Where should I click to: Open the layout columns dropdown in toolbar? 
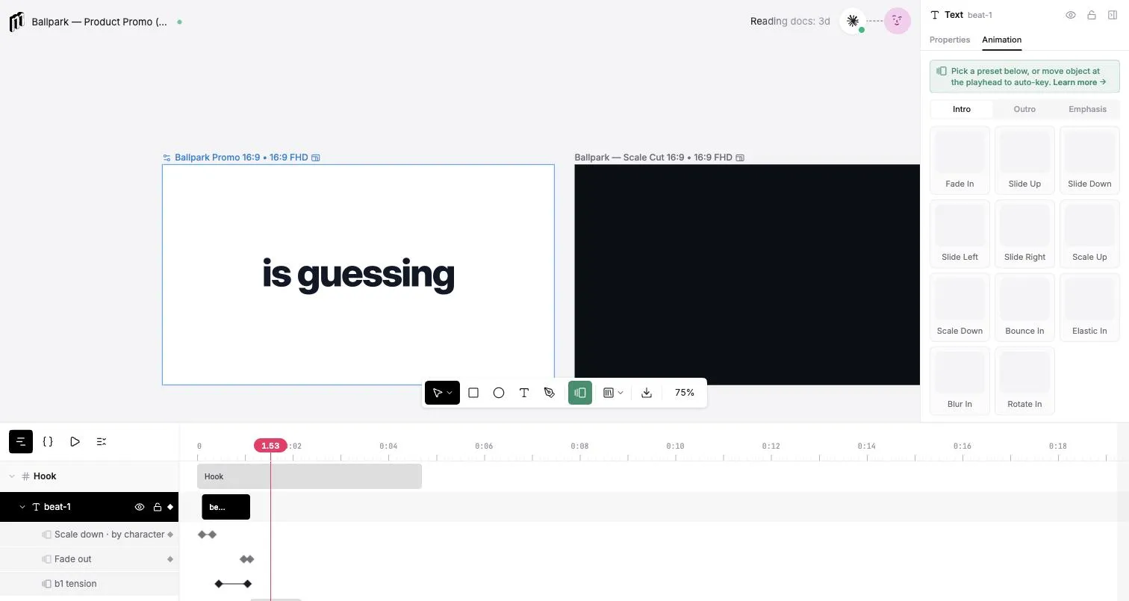tap(613, 393)
